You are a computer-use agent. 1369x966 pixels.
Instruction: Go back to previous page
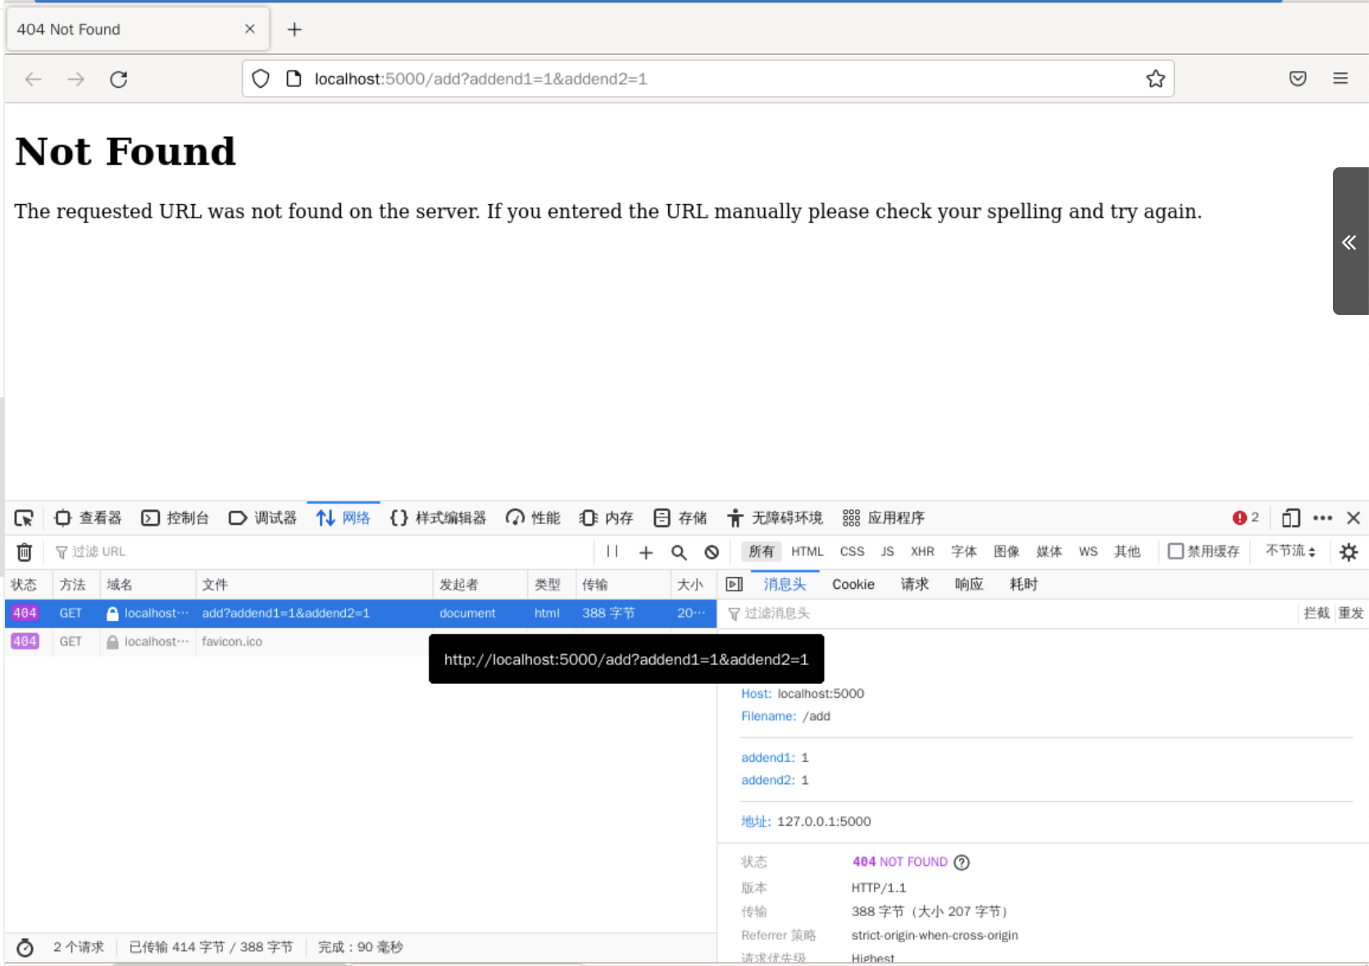33,79
